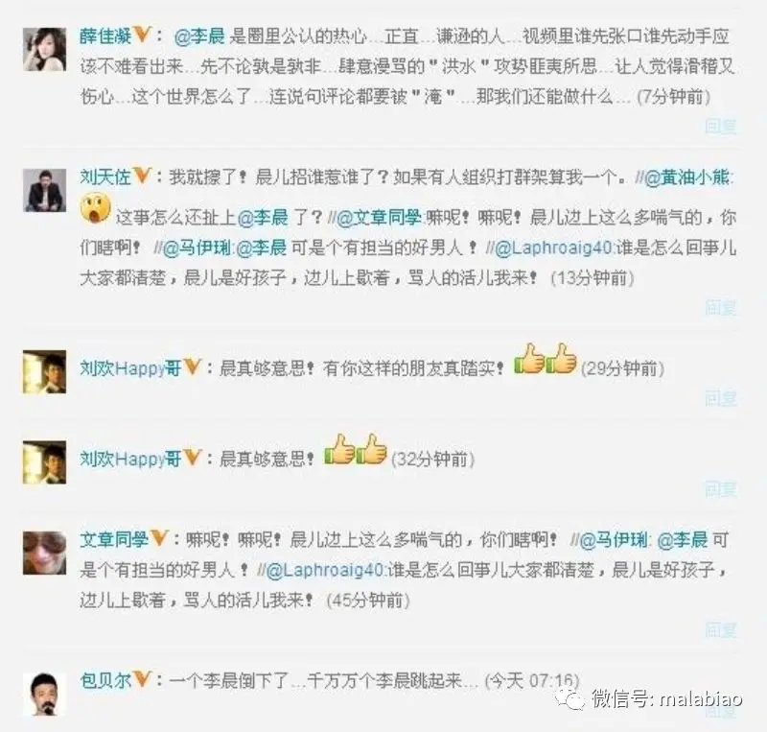Click the 刘欢Happy哥 username on the 29分钟前 comment
Image resolution: width=767 pixels, height=732 pixels.
pyautogui.click(x=130, y=367)
